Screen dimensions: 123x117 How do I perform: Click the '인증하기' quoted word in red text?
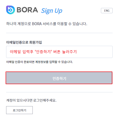tap(43, 52)
